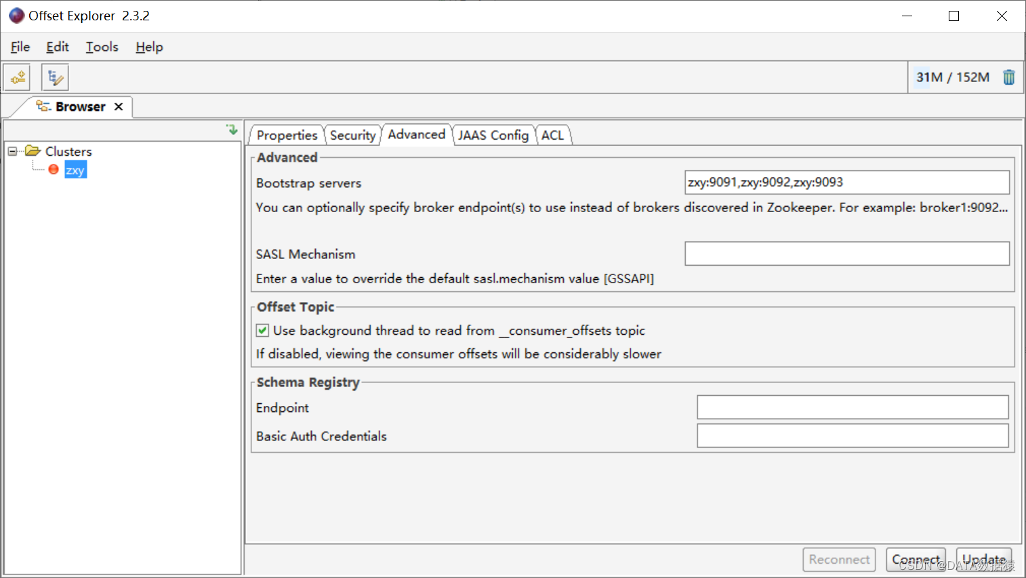
Task: Click the tree icon on the Browser tab
Action: coord(43,106)
